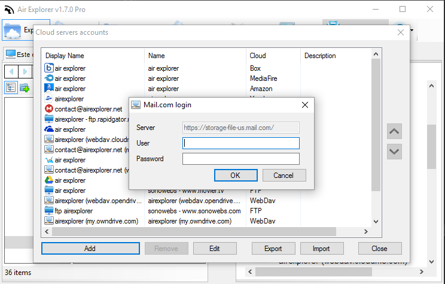Viewport: 445px width, 284px height.
Task: Click the Box cloud cell
Action: (255, 68)
